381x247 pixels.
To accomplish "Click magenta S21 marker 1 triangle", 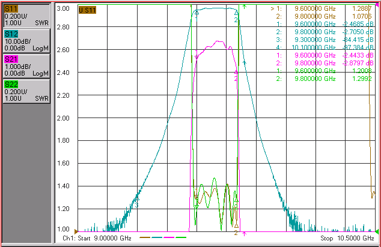I will [197, 57].
